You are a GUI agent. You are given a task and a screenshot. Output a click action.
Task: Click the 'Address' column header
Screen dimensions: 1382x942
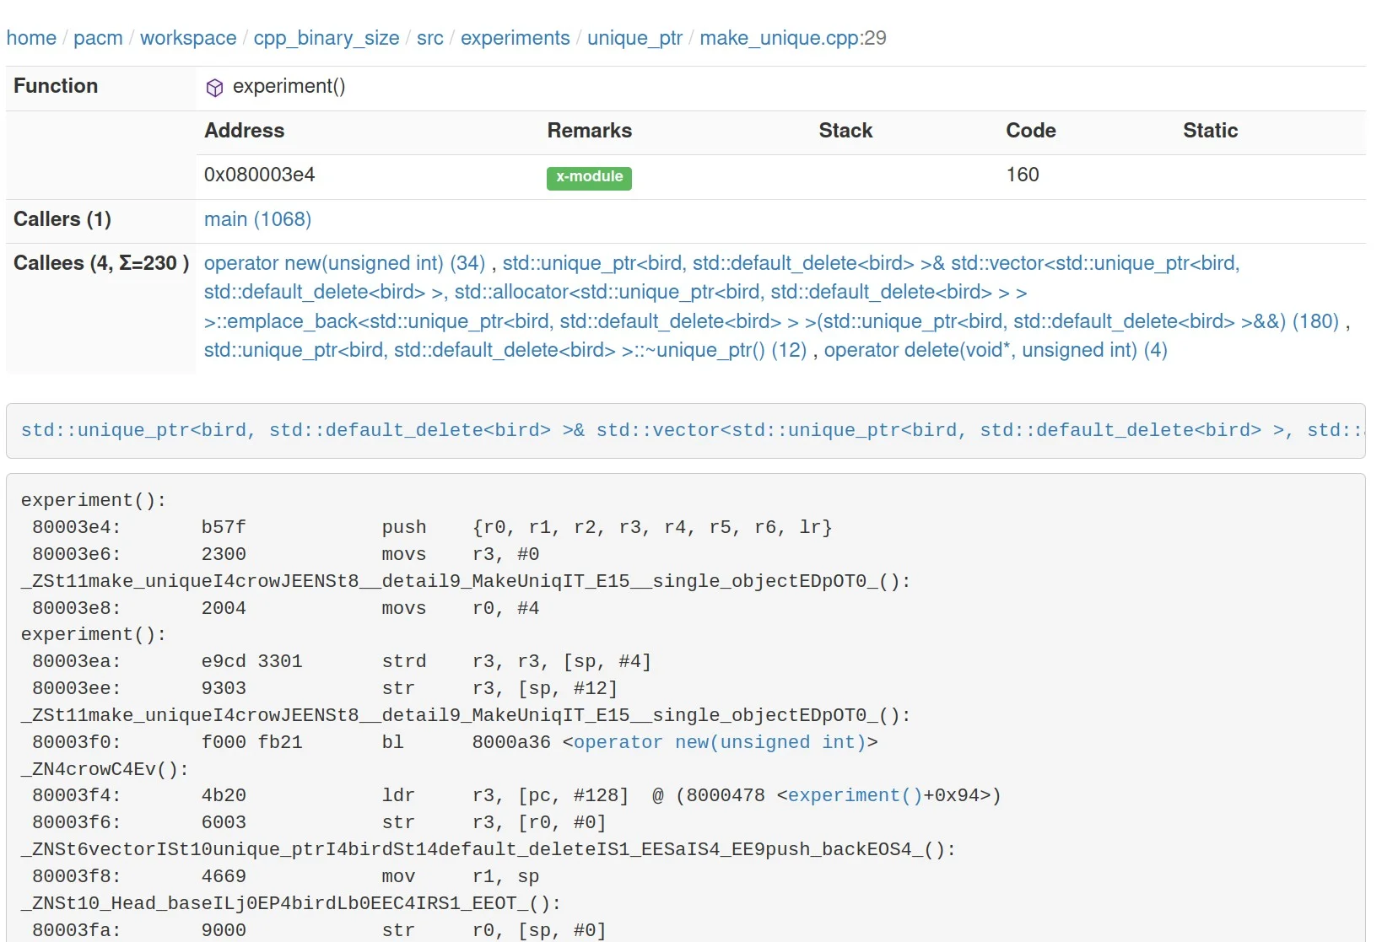tap(244, 131)
